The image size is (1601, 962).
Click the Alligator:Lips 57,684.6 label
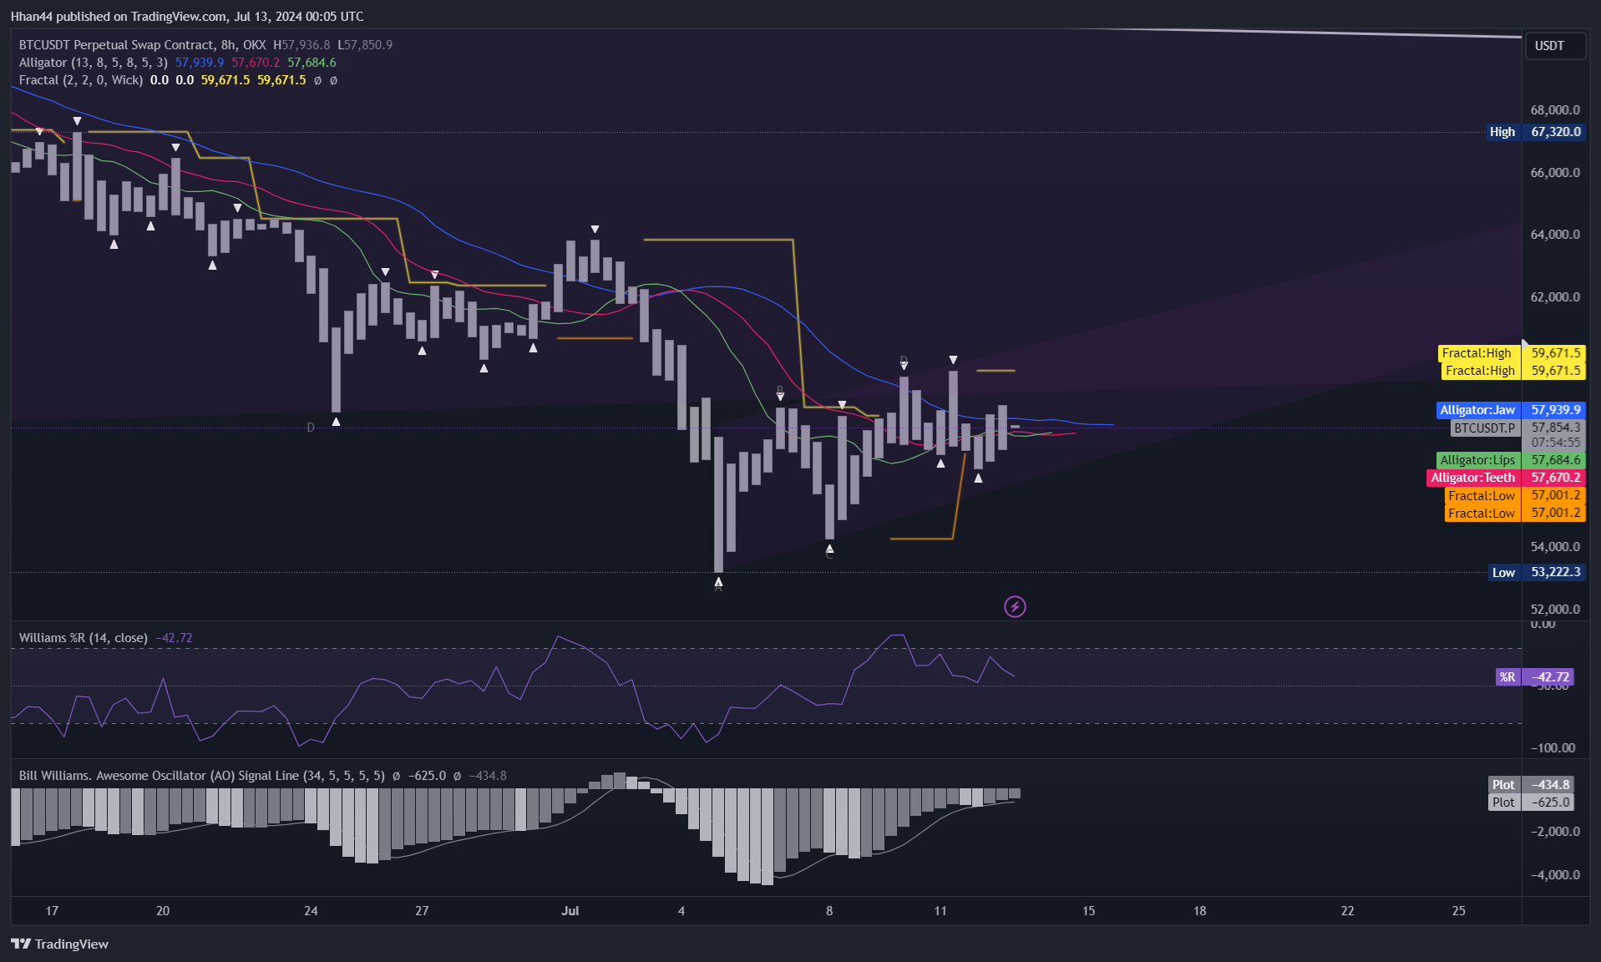pyautogui.click(x=1511, y=460)
